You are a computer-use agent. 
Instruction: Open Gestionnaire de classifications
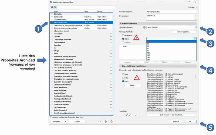[171, 115]
